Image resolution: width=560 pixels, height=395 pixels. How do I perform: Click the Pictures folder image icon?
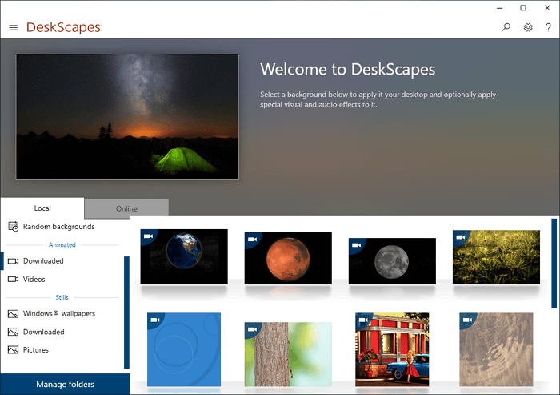[13, 350]
